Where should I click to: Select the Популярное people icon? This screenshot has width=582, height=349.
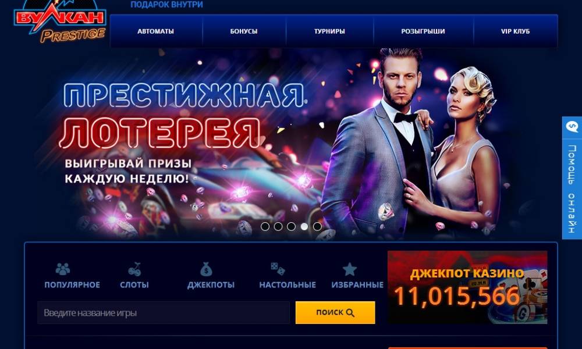62,269
